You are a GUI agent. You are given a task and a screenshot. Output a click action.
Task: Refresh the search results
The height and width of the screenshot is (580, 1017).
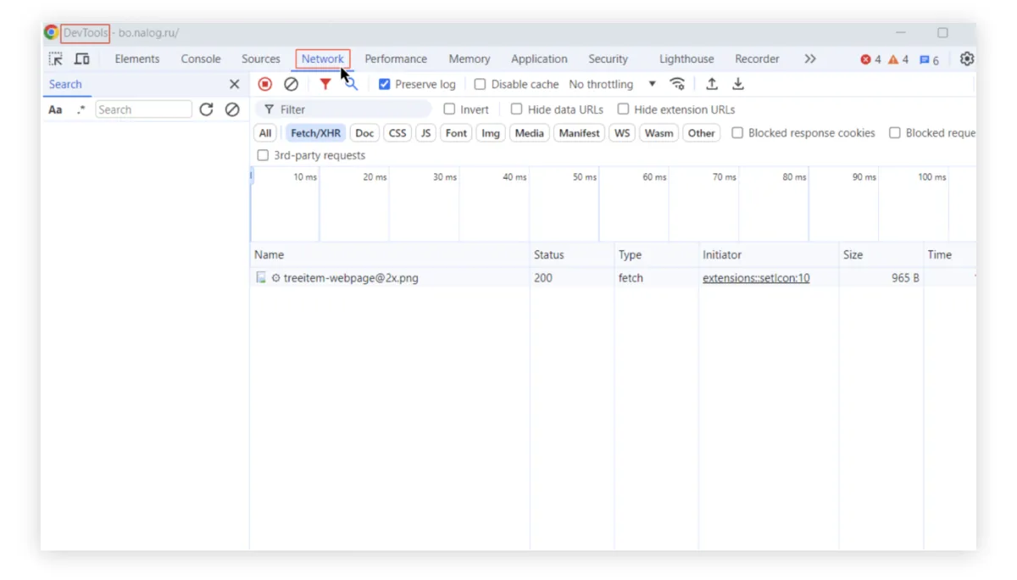[206, 109]
